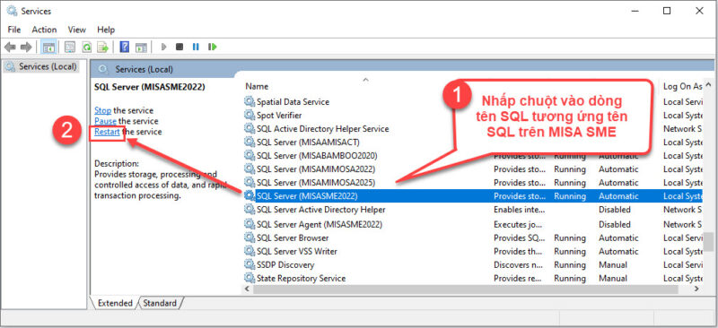This screenshot has width=718, height=328.
Task: Click the green Restart Service toolbar icon
Action: (212, 47)
